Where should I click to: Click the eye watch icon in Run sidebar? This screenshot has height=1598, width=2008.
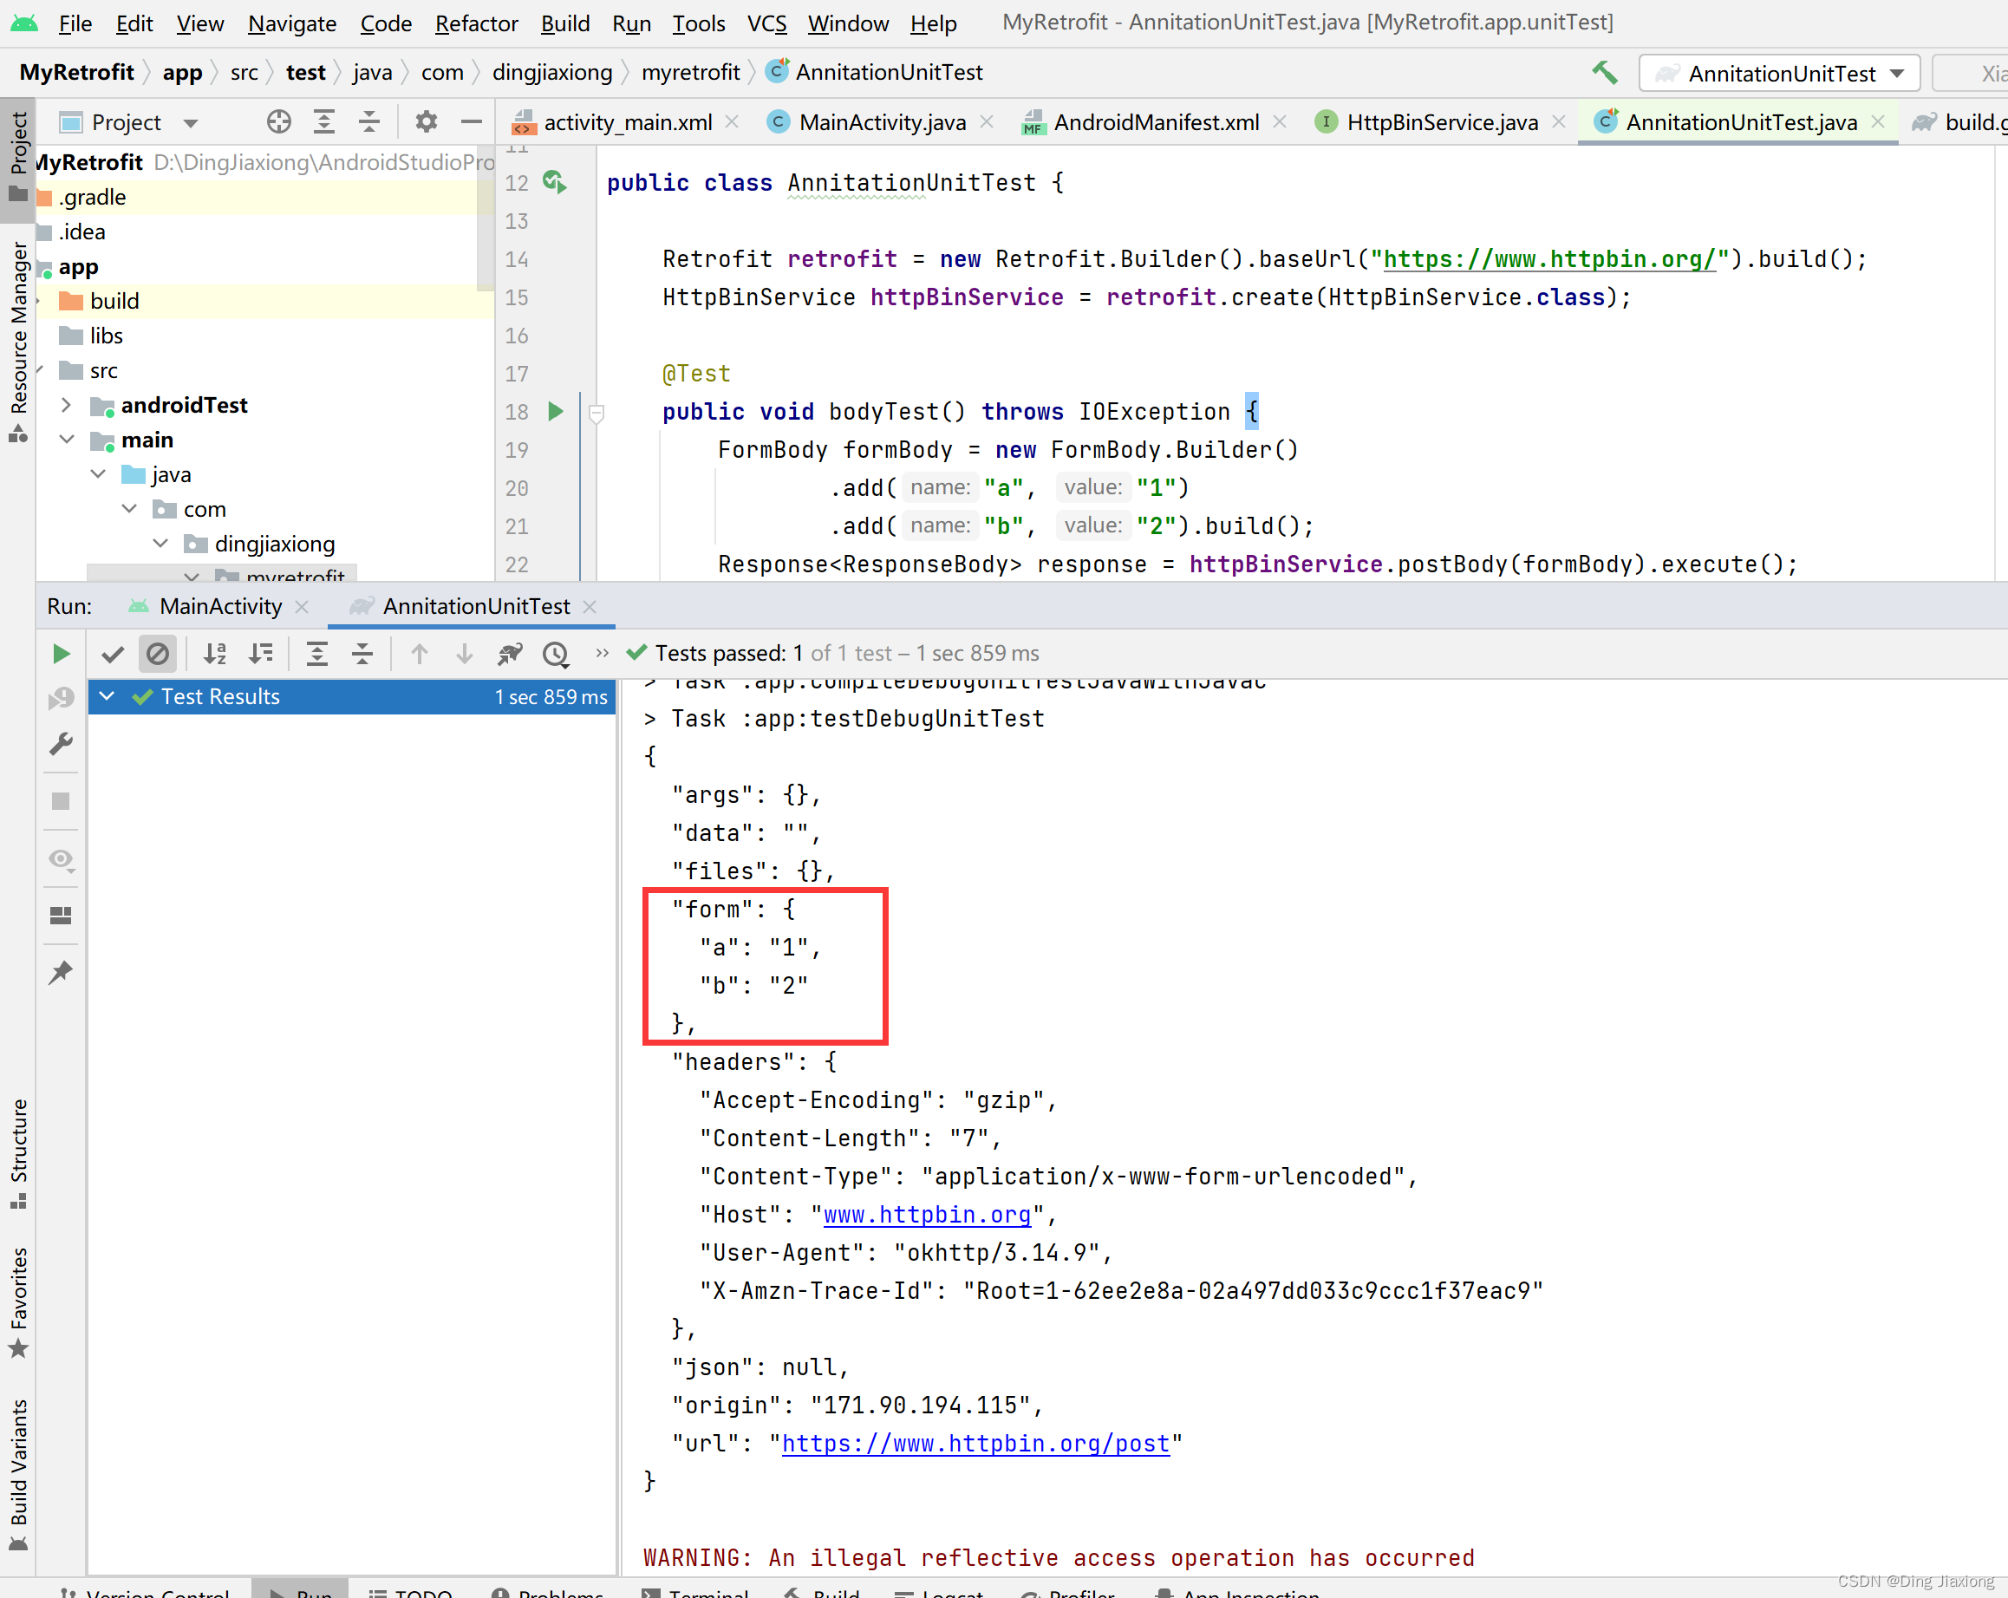coord(61,858)
